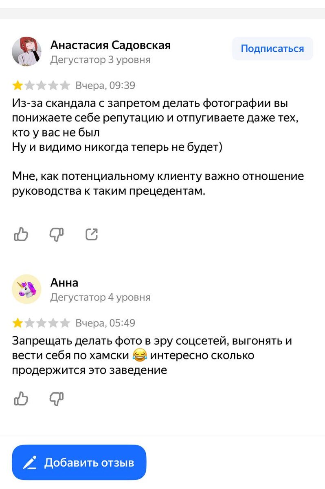The height and width of the screenshot is (489, 325).
Task: Click the Дегустатор 4 уровня label
Action: 100,297
